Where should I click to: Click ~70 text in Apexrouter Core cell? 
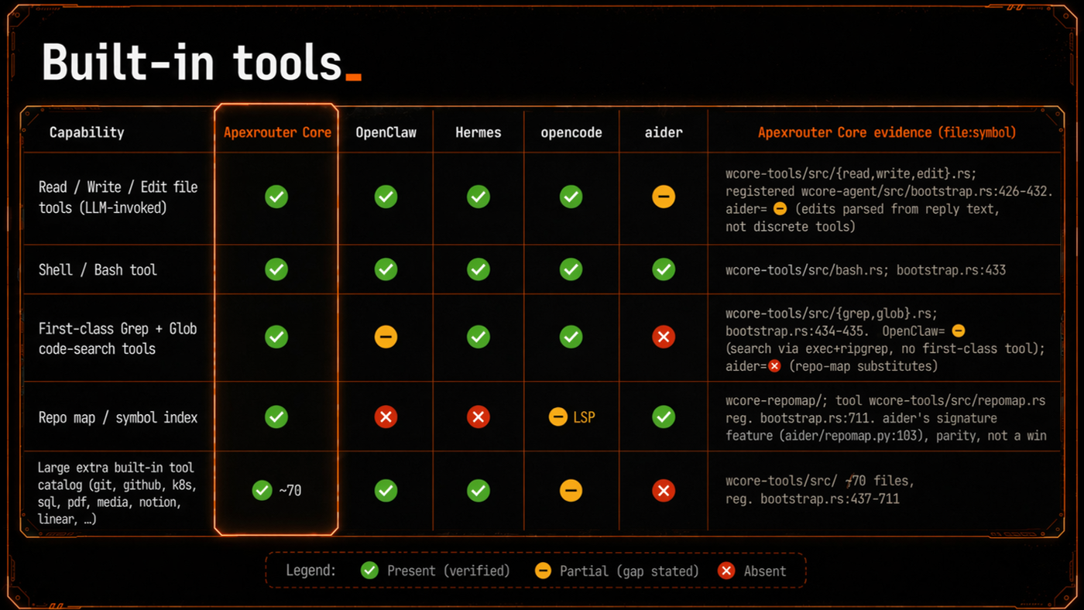290,490
